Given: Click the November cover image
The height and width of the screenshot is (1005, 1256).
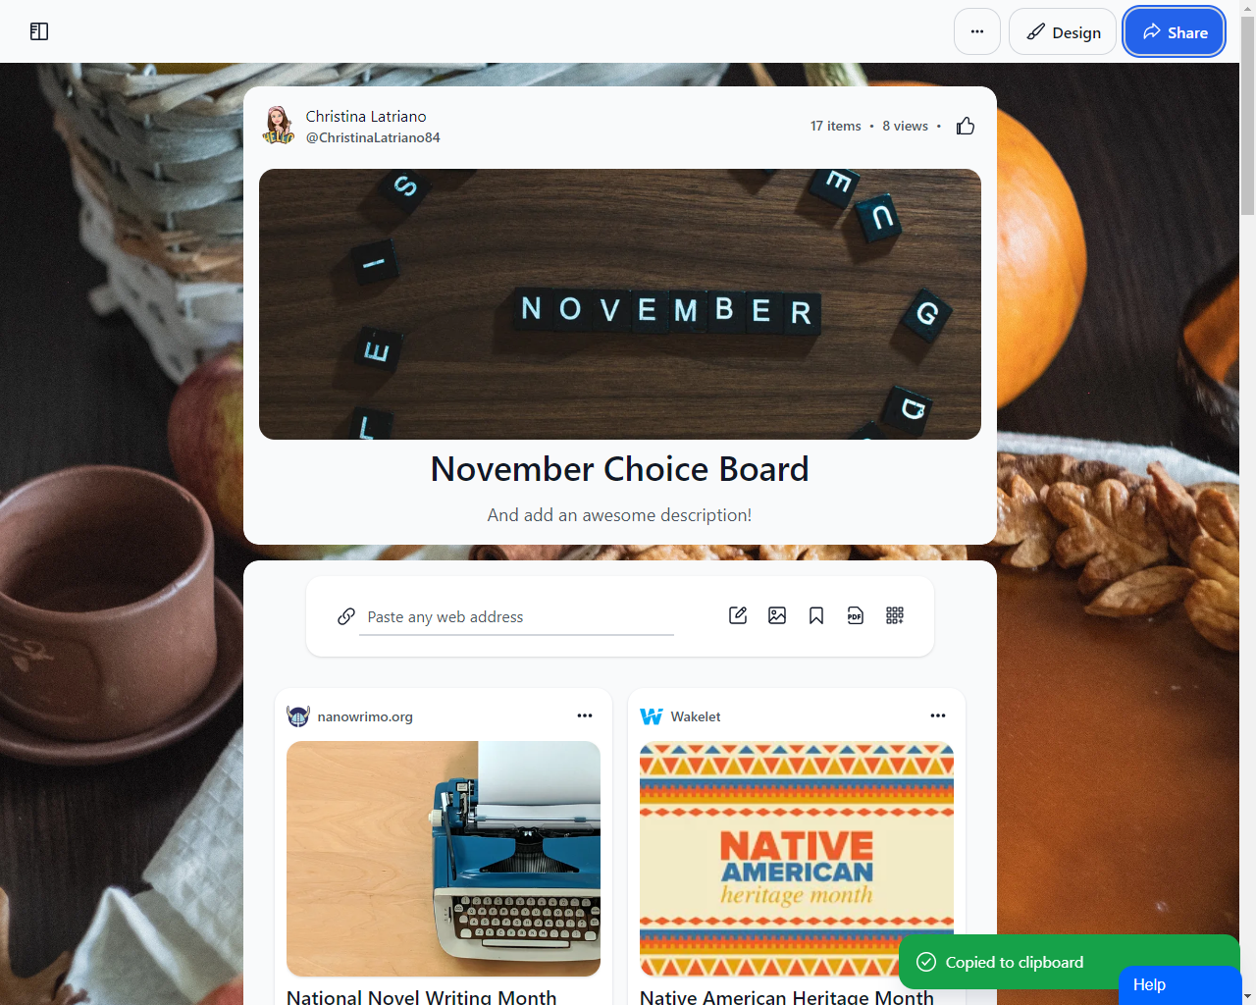Looking at the screenshot, I should coord(620,304).
